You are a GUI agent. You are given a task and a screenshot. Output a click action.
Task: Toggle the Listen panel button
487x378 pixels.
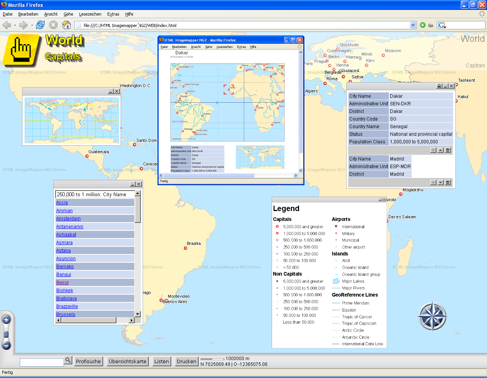[161, 361]
